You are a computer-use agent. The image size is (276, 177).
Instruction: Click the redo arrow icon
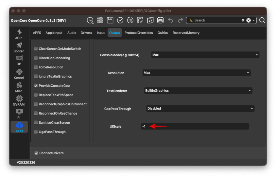tap(180, 20)
